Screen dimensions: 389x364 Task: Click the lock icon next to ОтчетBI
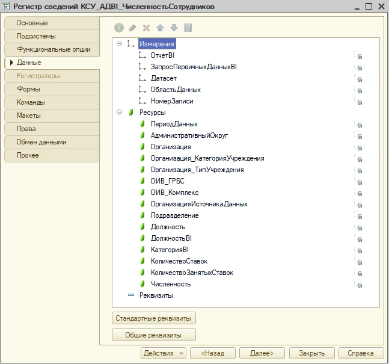(x=360, y=56)
